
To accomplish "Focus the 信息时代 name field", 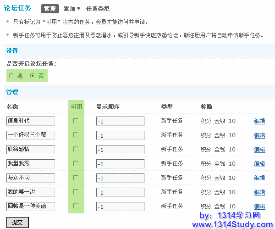I will click(31, 121).
